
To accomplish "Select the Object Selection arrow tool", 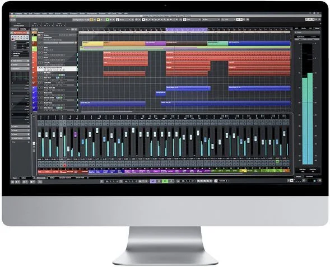I will coord(143,20).
